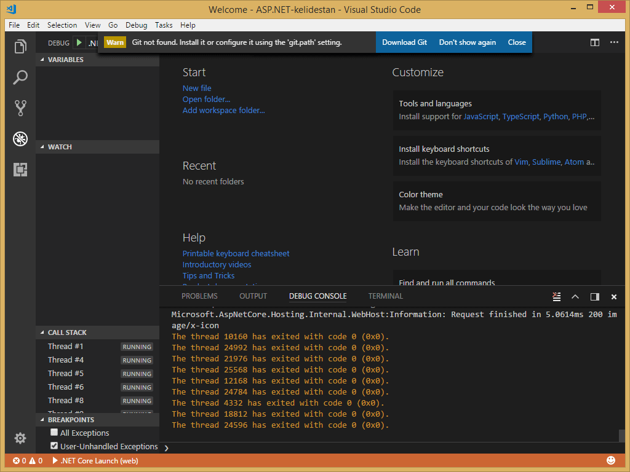Open the Source Control view icon
Screen dimensions: 630x472
point(20,108)
